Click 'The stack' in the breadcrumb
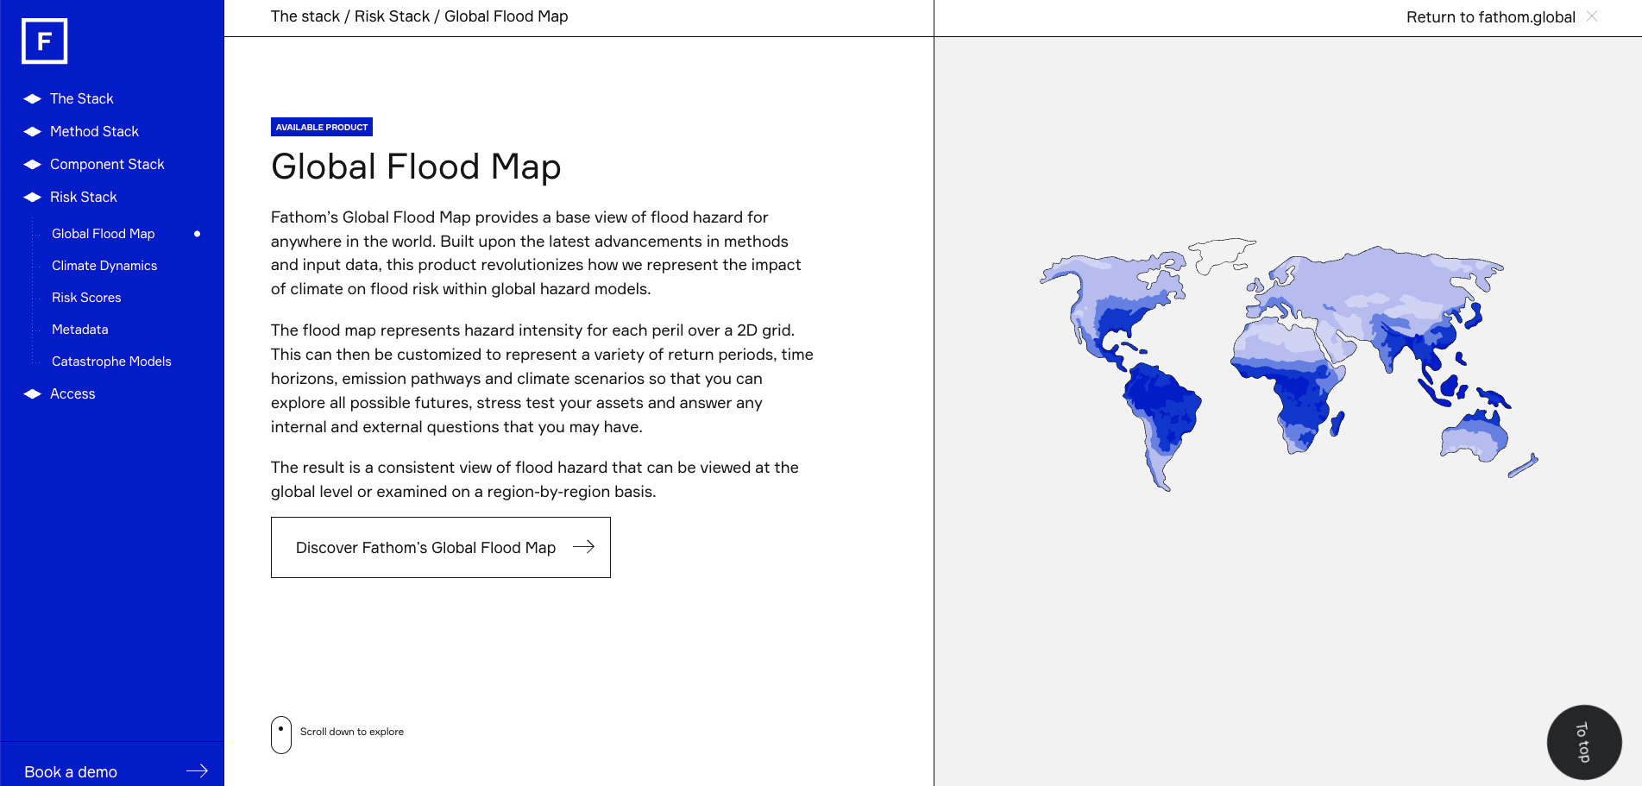Image resolution: width=1642 pixels, height=786 pixels. click(305, 16)
